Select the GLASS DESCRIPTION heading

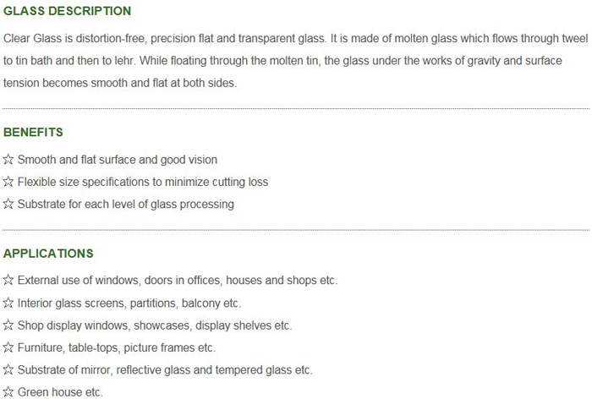67,11
